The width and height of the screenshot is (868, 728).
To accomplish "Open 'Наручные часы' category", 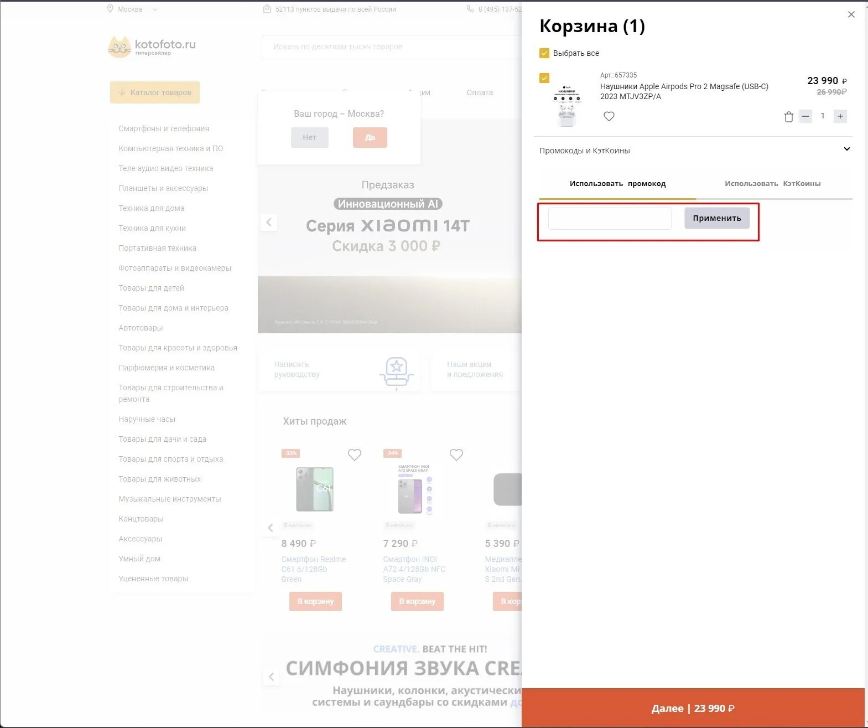I will point(147,419).
